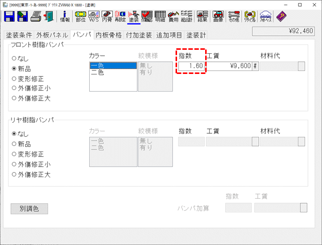Image resolution: width=322 pixels, height=245 pixels.
Task: Click the exit door icon
Action: pyautogui.click(x=49, y=17)
